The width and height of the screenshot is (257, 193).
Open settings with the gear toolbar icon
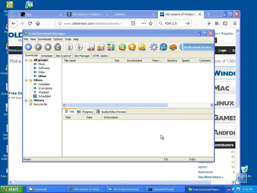coord(154,47)
